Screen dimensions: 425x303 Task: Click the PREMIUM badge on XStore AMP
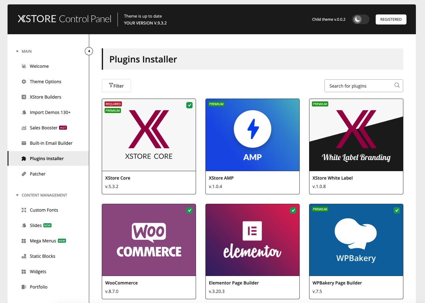click(x=216, y=104)
